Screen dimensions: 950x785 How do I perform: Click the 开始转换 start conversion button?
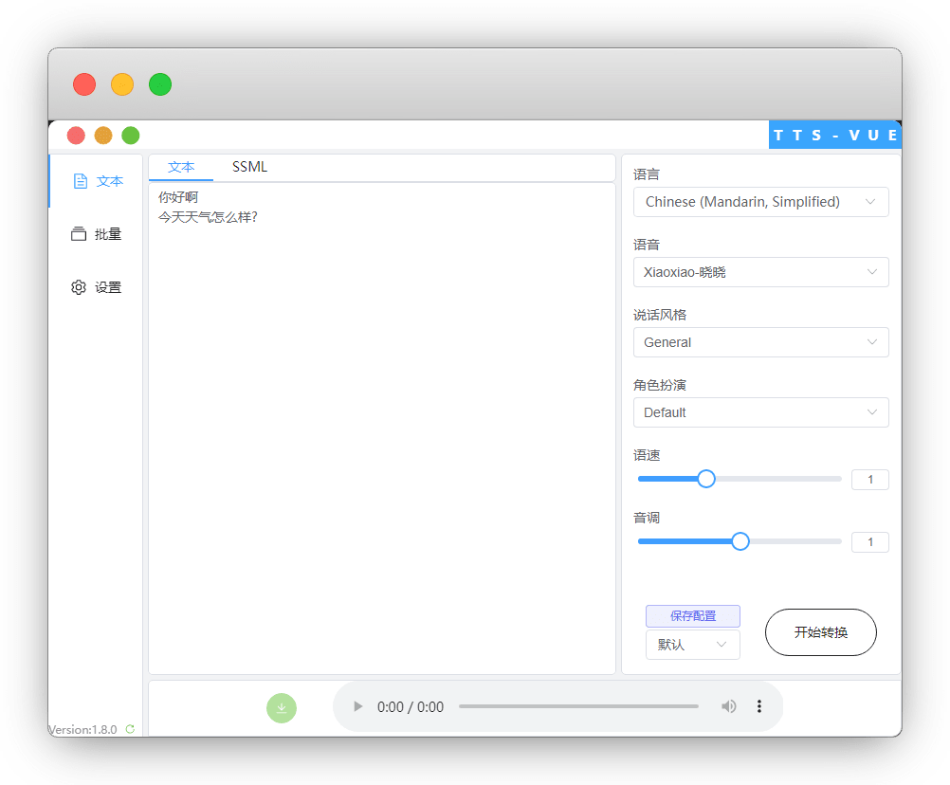(x=820, y=632)
